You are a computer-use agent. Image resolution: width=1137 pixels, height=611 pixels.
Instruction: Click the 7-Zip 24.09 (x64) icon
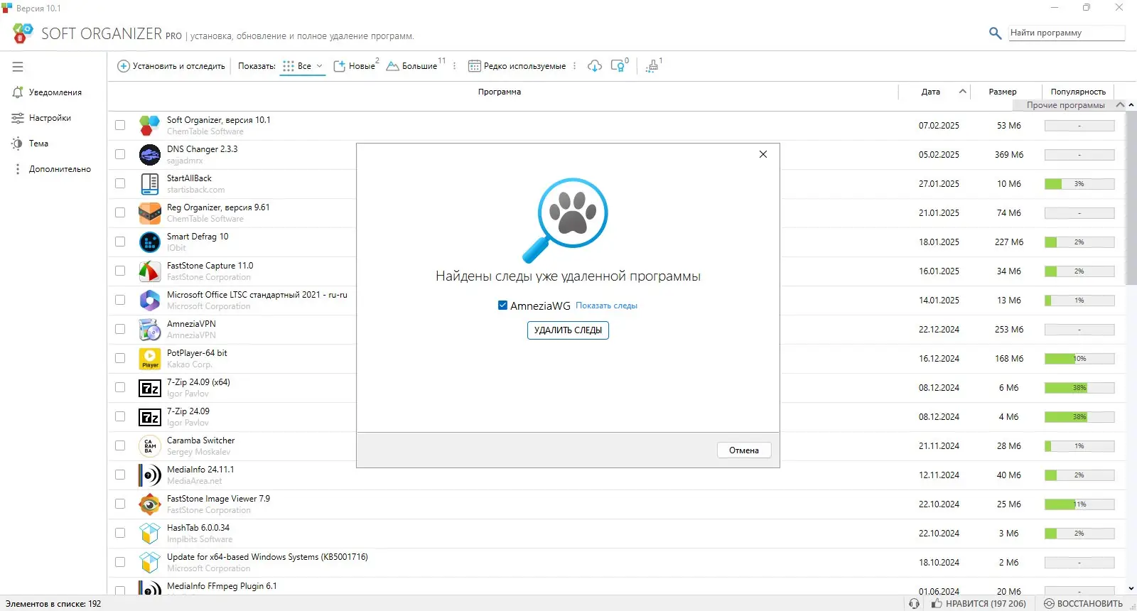tap(149, 388)
